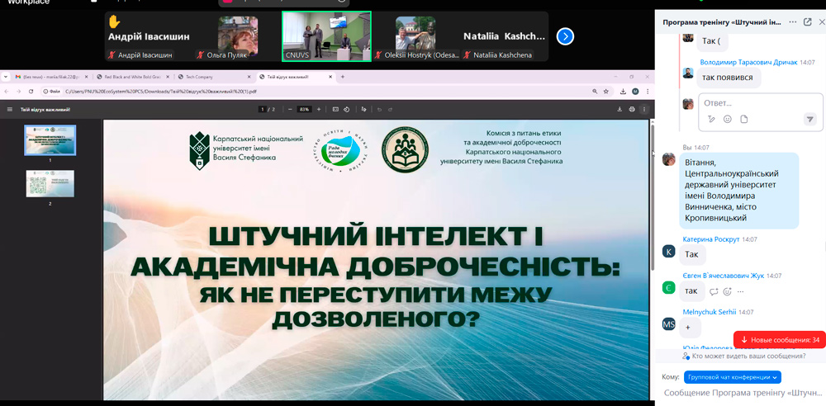Click the browser Back arrow

(x=7, y=91)
